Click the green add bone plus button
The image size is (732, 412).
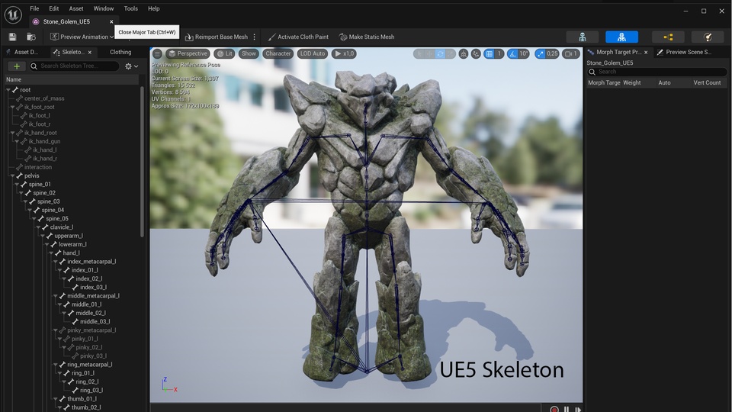[16, 66]
